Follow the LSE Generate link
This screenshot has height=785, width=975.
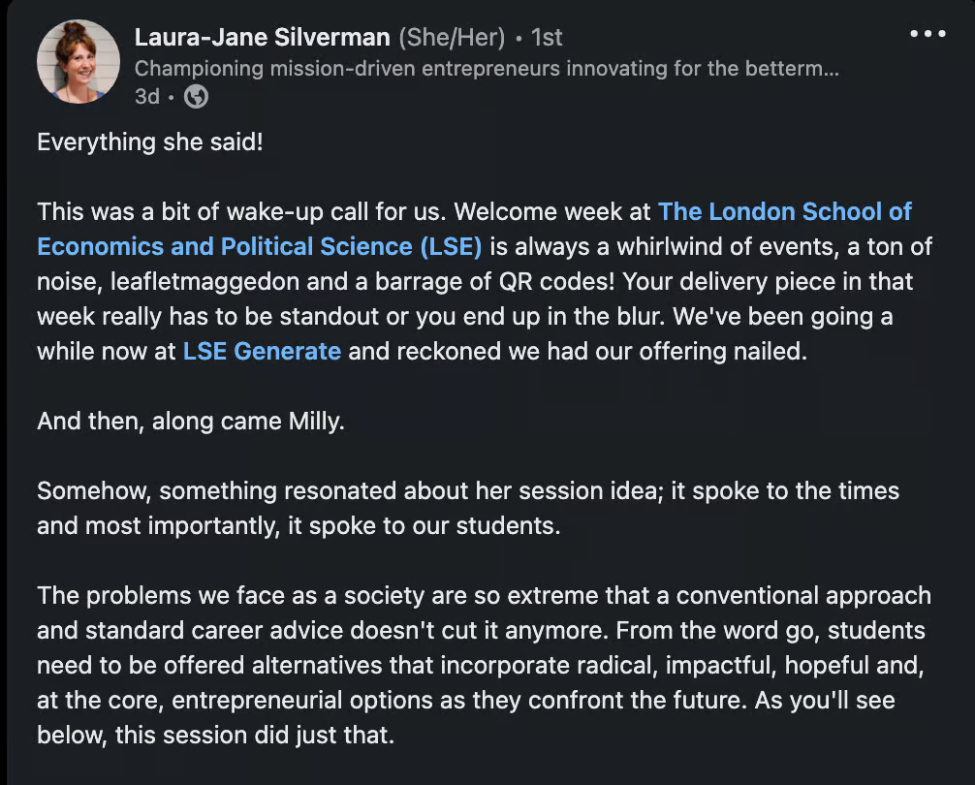(x=262, y=351)
